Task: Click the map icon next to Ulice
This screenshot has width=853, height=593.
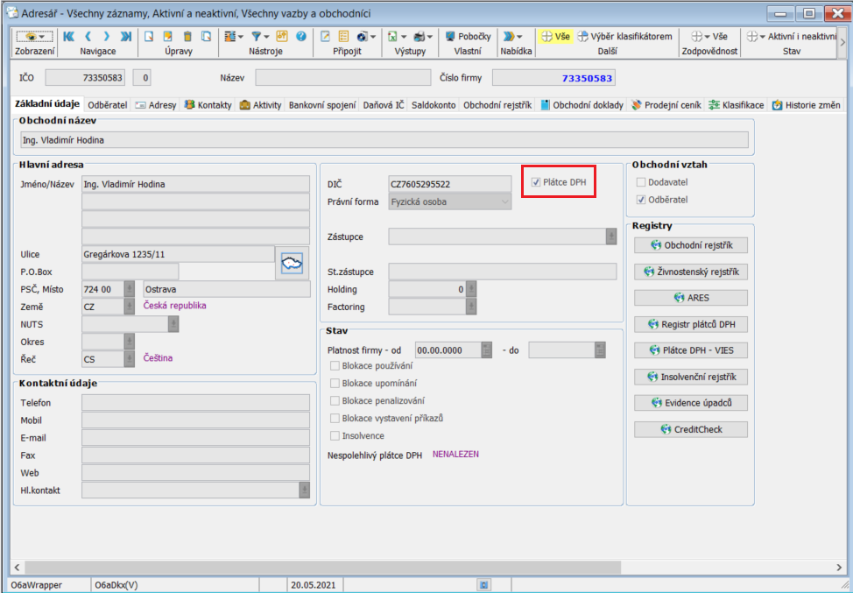Action: pyautogui.click(x=290, y=263)
